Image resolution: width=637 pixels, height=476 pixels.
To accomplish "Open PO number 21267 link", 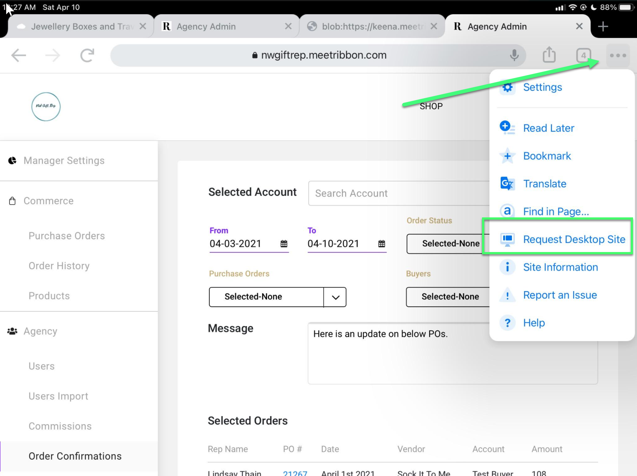I will (x=295, y=473).
